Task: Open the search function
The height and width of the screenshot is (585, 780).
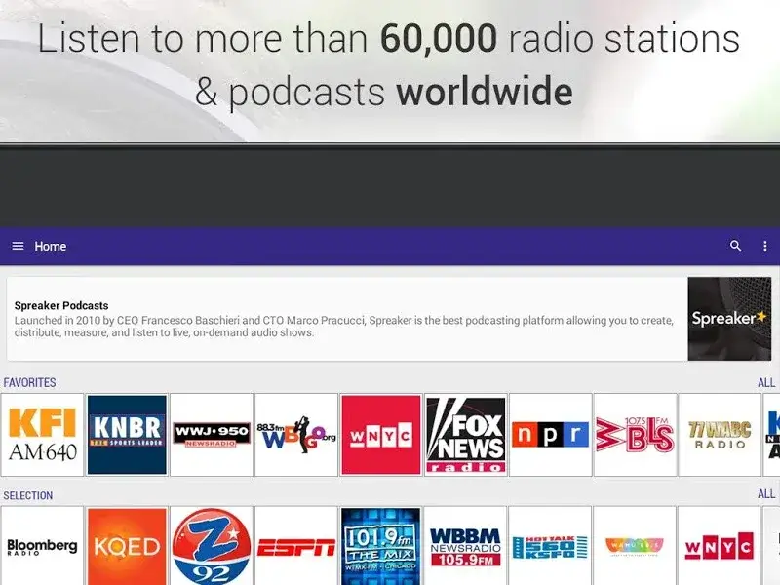Action: [x=736, y=246]
